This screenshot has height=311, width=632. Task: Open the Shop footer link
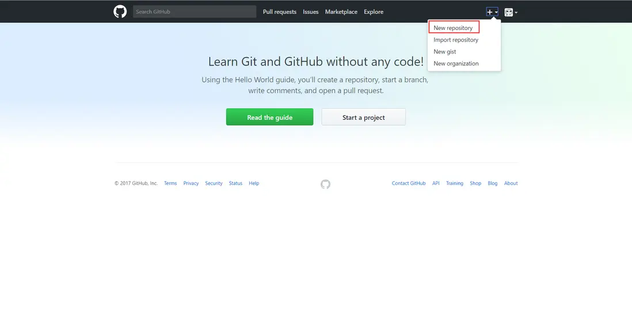tap(475, 183)
